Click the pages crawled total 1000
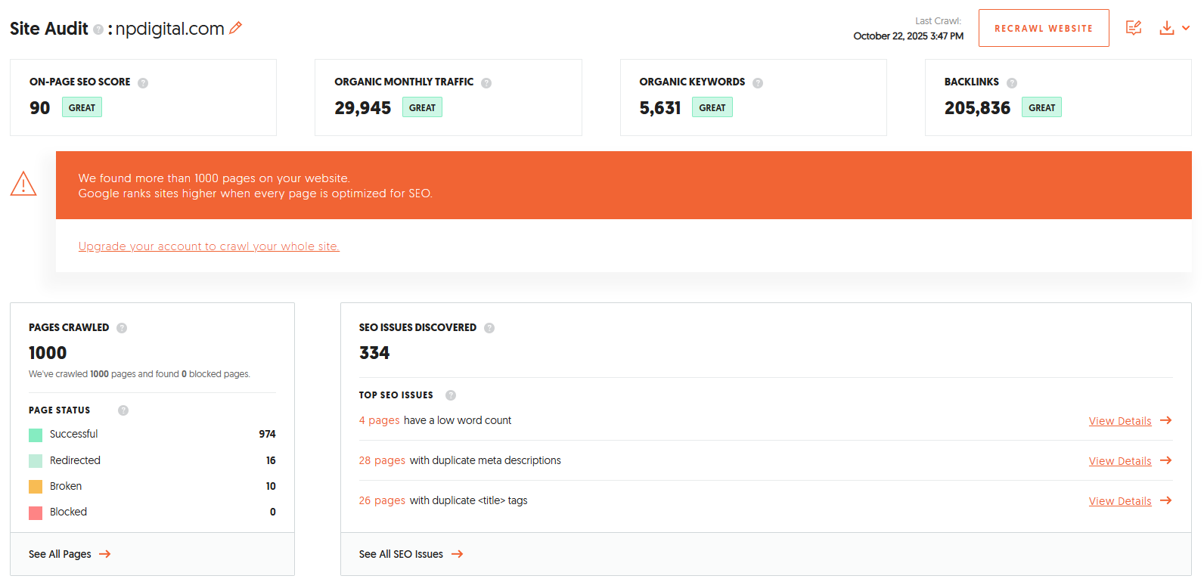This screenshot has width=1204, height=582. click(48, 353)
